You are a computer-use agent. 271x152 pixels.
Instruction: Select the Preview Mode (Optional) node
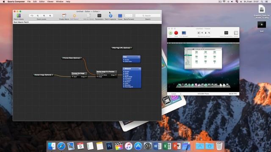point(72,58)
